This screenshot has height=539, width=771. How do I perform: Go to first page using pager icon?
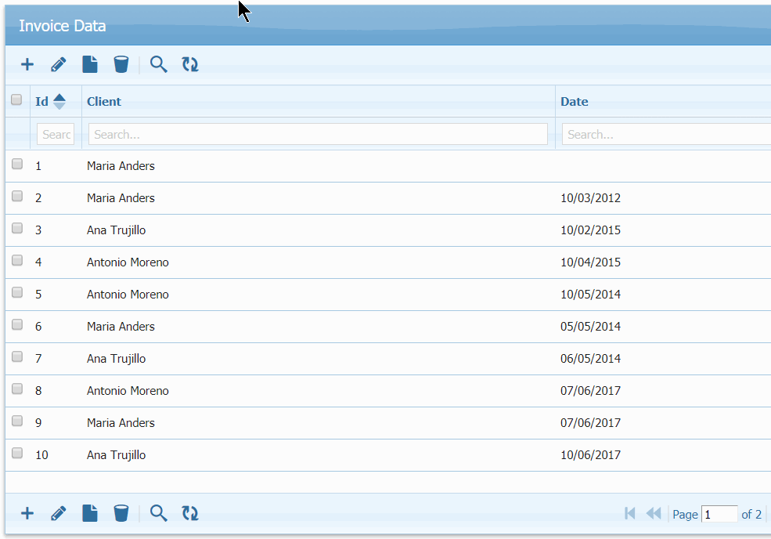pos(629,513)
